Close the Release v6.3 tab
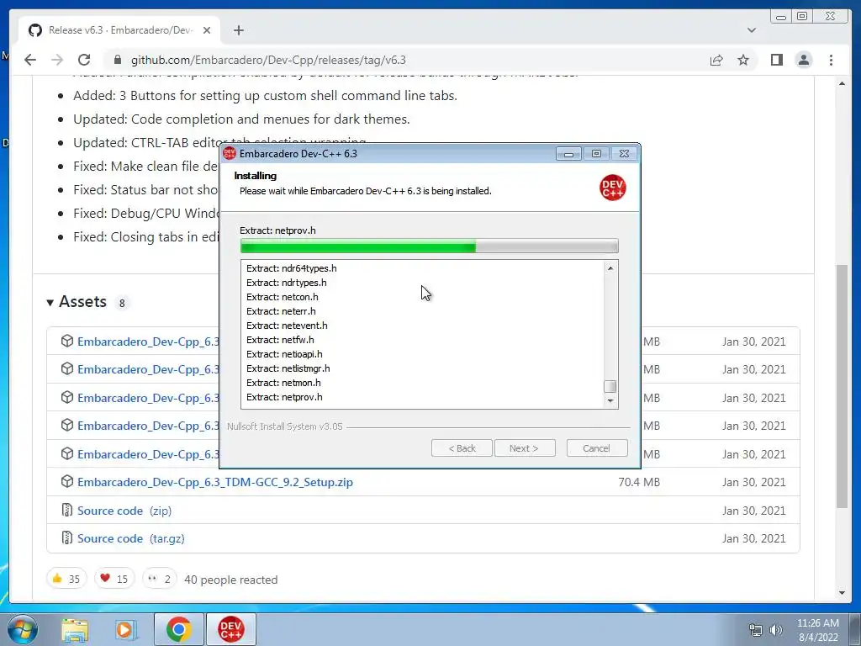The image size is (861, 646). tap(207, 30)
